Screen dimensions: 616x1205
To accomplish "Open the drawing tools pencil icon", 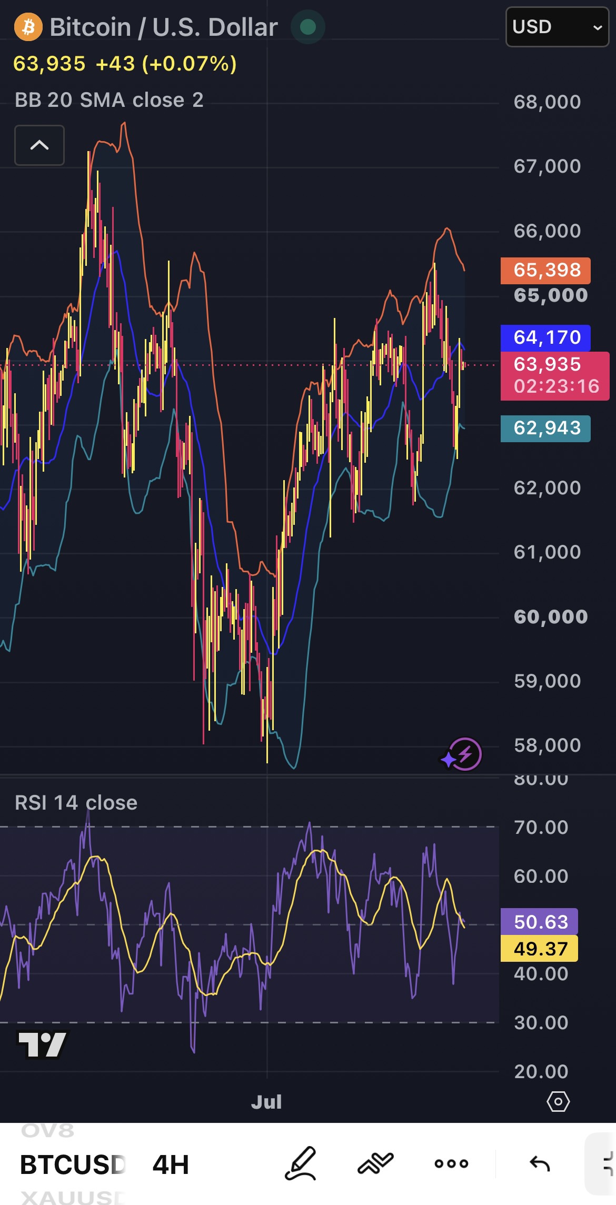I will pyautogui.click(x=301, y=1164).
